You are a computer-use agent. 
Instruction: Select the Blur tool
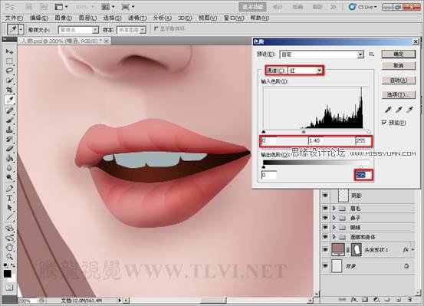pyautogui.click(x=9, y=168)
